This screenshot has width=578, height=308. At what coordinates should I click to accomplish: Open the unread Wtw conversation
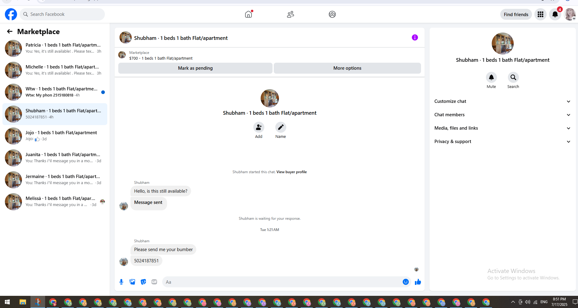click(x=55, y=92)
